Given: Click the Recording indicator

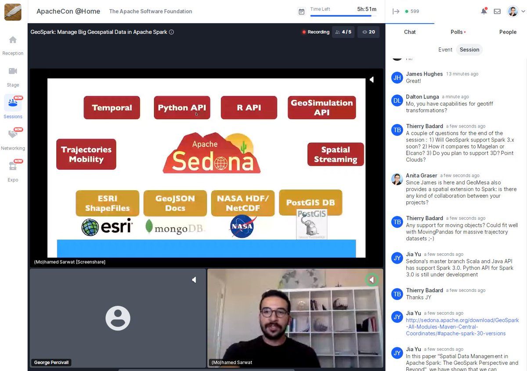Looking at the screenshot, I should click(316, 32).
